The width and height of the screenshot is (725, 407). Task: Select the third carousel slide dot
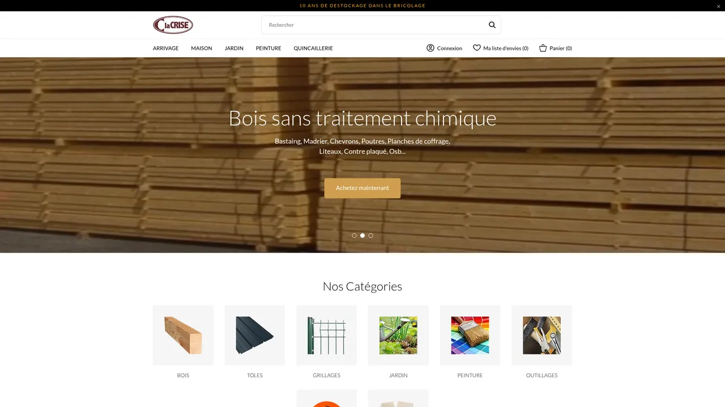click(x=371, y=236)
